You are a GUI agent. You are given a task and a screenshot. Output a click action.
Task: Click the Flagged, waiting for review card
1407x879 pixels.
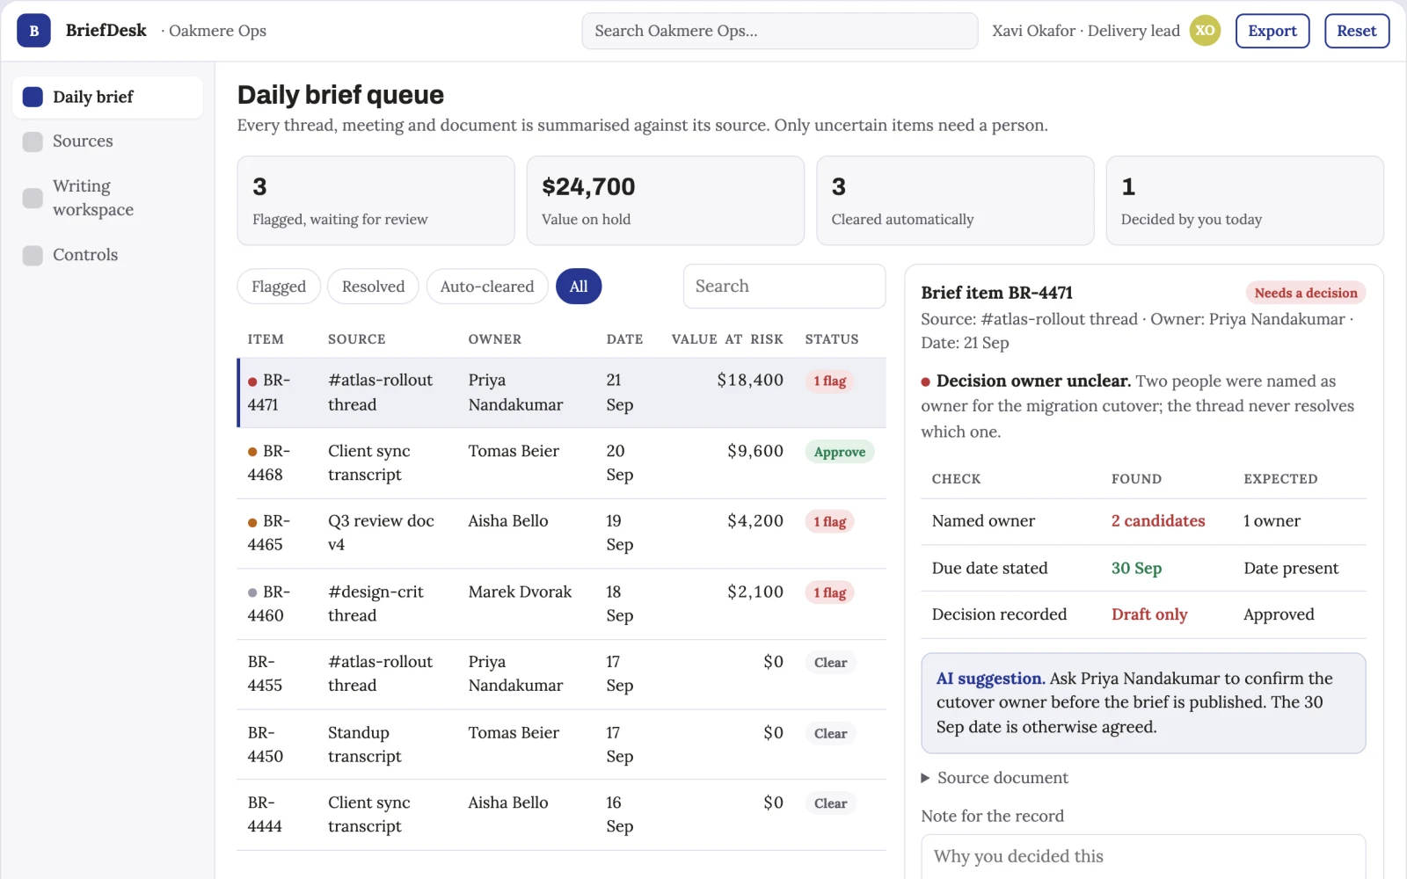click(375, 200)
